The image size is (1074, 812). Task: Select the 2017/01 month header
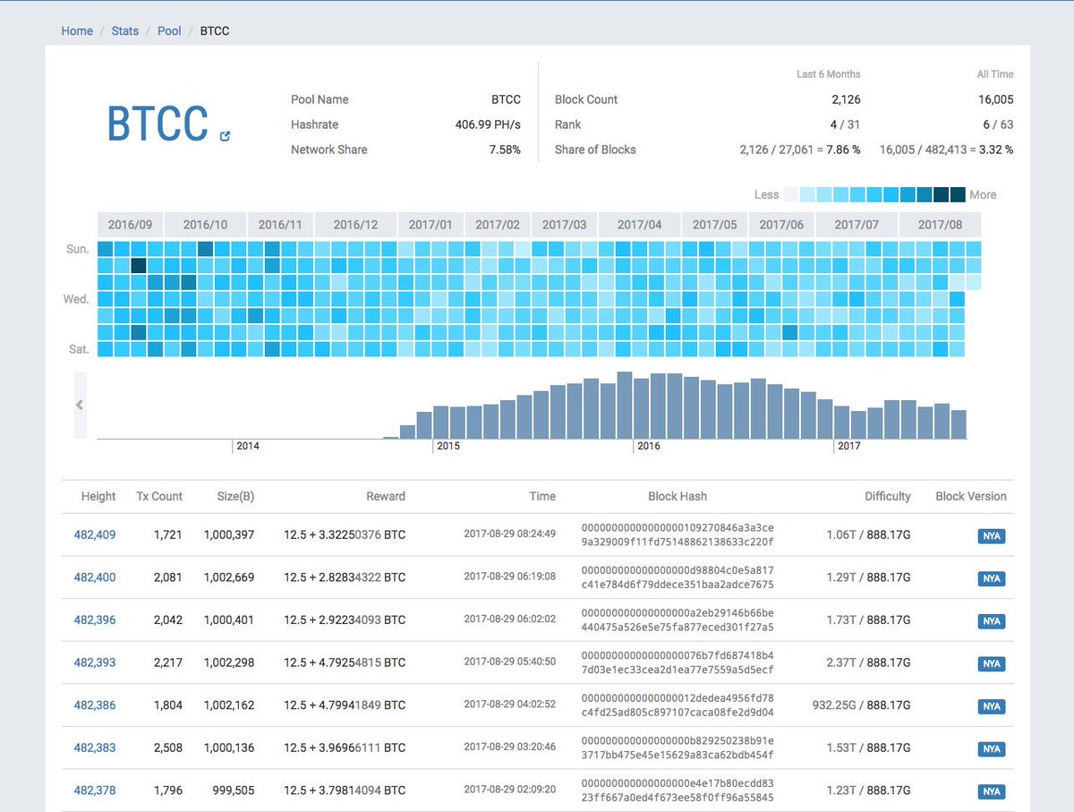pyautogui.click(x=430, y=225)
